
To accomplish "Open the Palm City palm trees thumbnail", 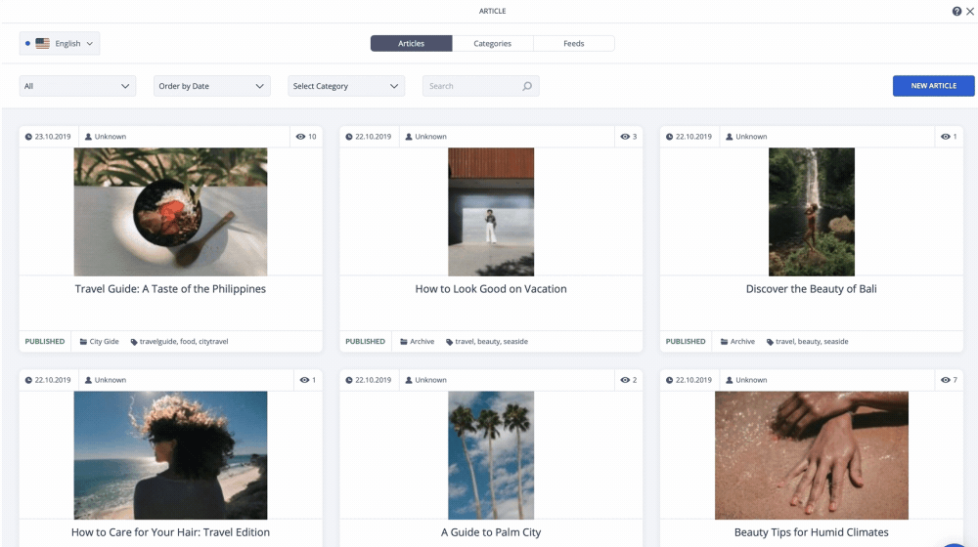I will [x=491, y=455].
